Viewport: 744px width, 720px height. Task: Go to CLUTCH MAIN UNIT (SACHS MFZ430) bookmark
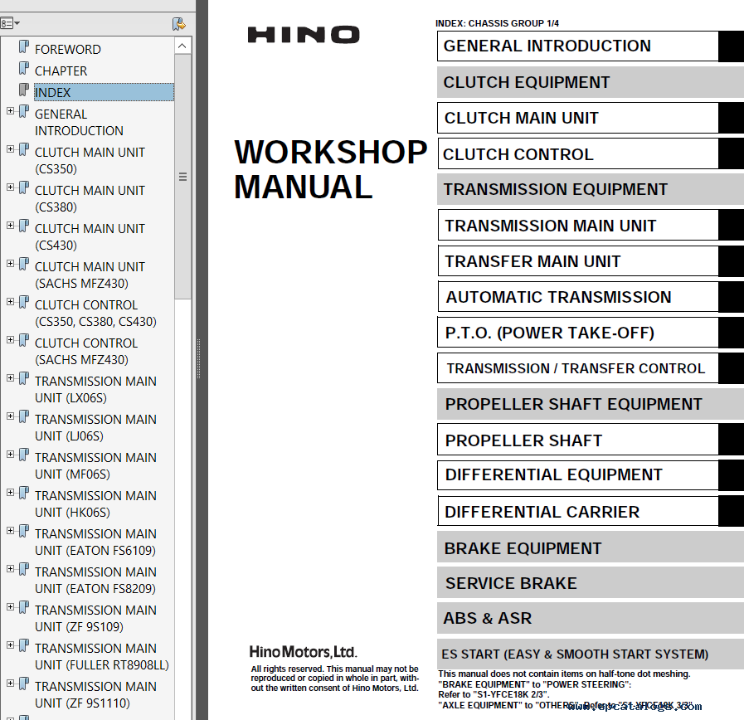pos(90,275)
